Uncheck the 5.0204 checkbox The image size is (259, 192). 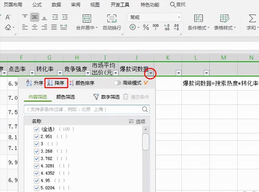(36, 188)
